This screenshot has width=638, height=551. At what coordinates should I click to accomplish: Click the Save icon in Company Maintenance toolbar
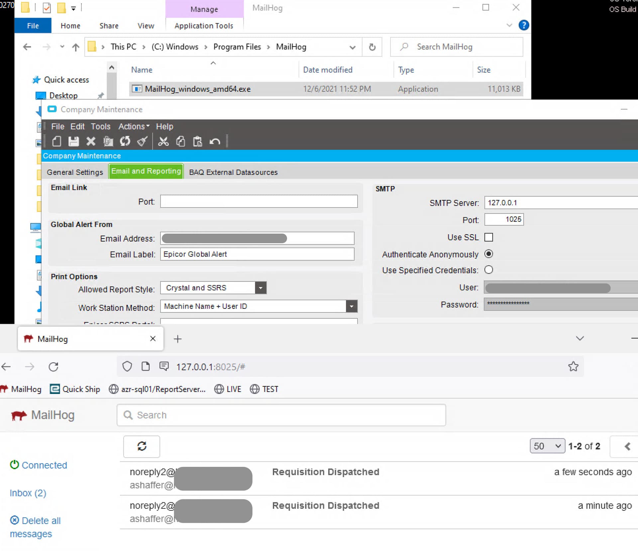pos(73,141)
